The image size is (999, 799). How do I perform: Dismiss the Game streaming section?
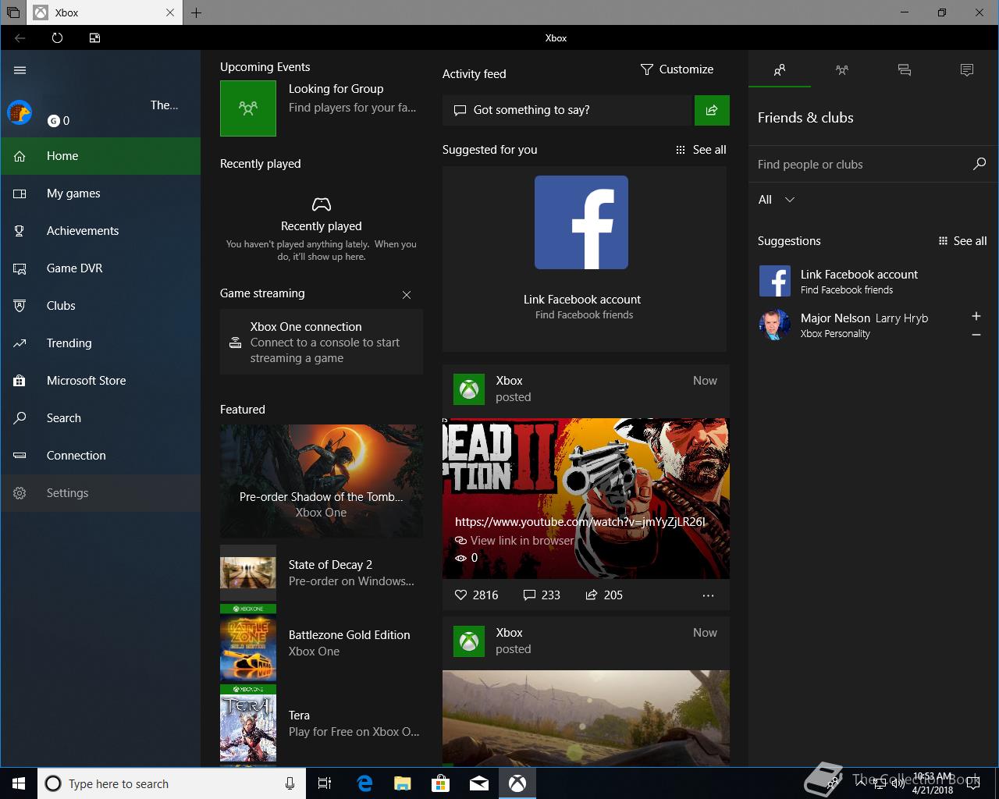coord(406,294)
